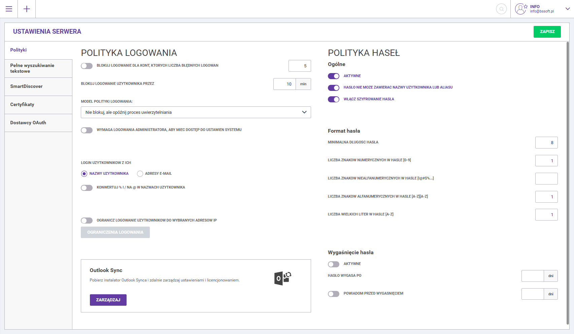Click the user avatar icon
The image size is (574, 334).
coord(520,9)
